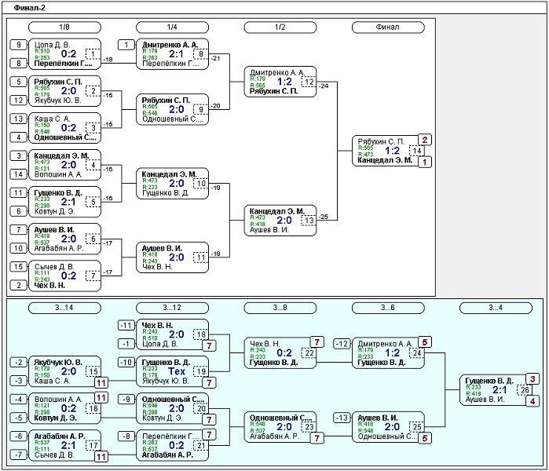Click score 2:0 of Рябухин vs Якубчук
549x471 pixels.
tap(68, 91)
